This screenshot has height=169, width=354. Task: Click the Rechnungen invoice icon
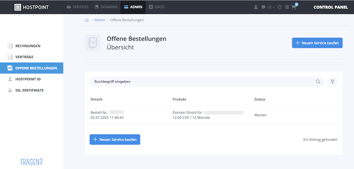click(x=10, y=46)
